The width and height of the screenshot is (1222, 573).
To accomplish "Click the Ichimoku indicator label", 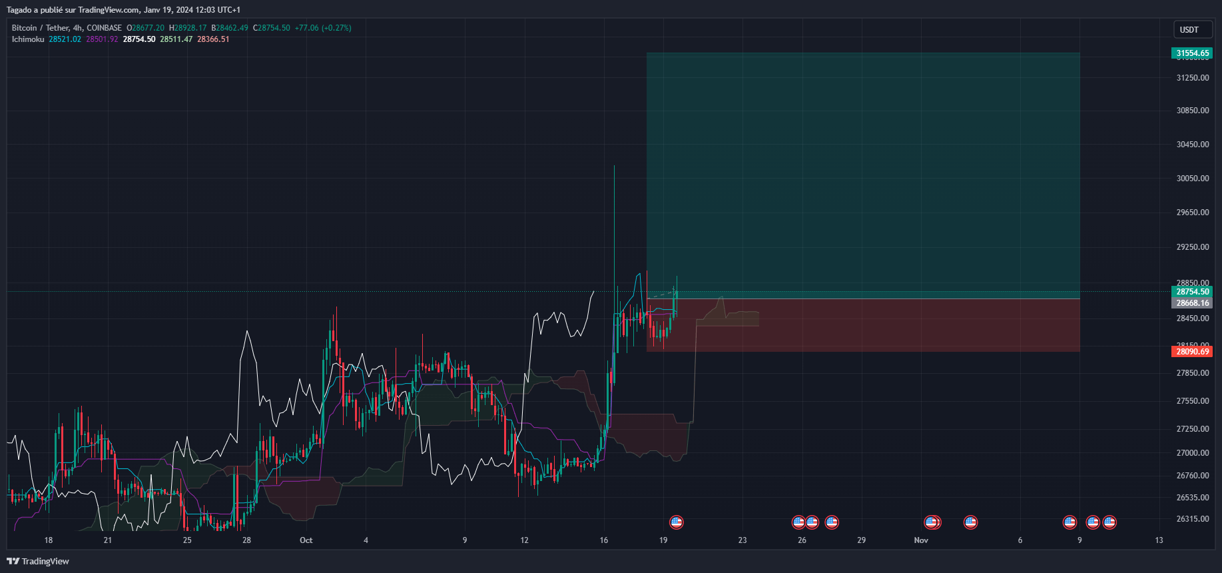I will pyautogui.click(x=28, y=39).
